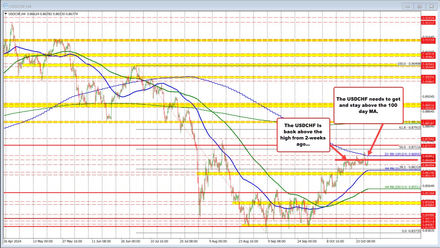Restore the USDCHF,H4 chart window
The height and width of the screenshot is (248, 440).
coord(419,6)
